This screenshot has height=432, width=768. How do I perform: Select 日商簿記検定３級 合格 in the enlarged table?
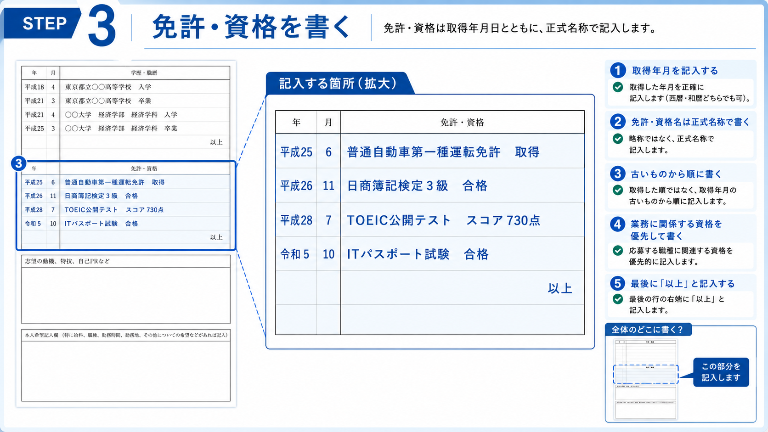tap(417, 186)
